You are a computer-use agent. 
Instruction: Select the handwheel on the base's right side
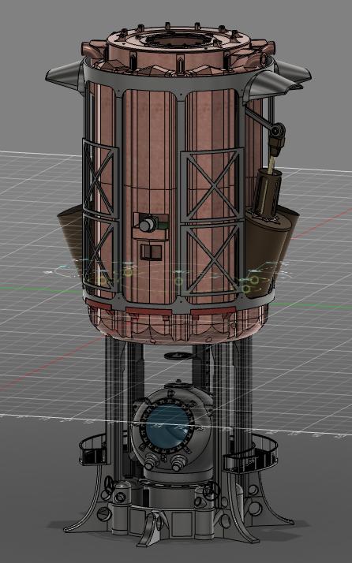tap(212, 490)
